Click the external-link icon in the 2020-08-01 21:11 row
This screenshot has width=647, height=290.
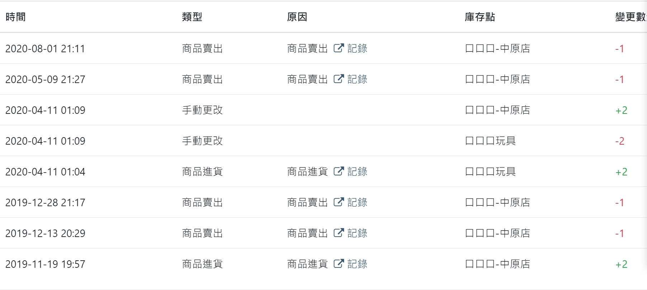point(339,48)
